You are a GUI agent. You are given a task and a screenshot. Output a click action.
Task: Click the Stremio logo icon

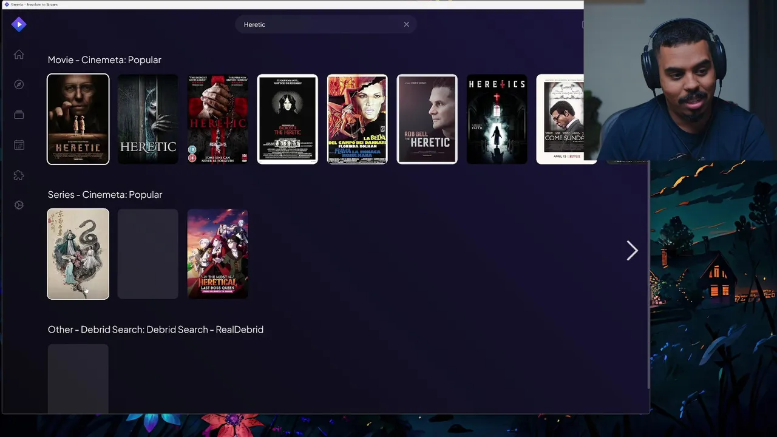tap(19, 24)
